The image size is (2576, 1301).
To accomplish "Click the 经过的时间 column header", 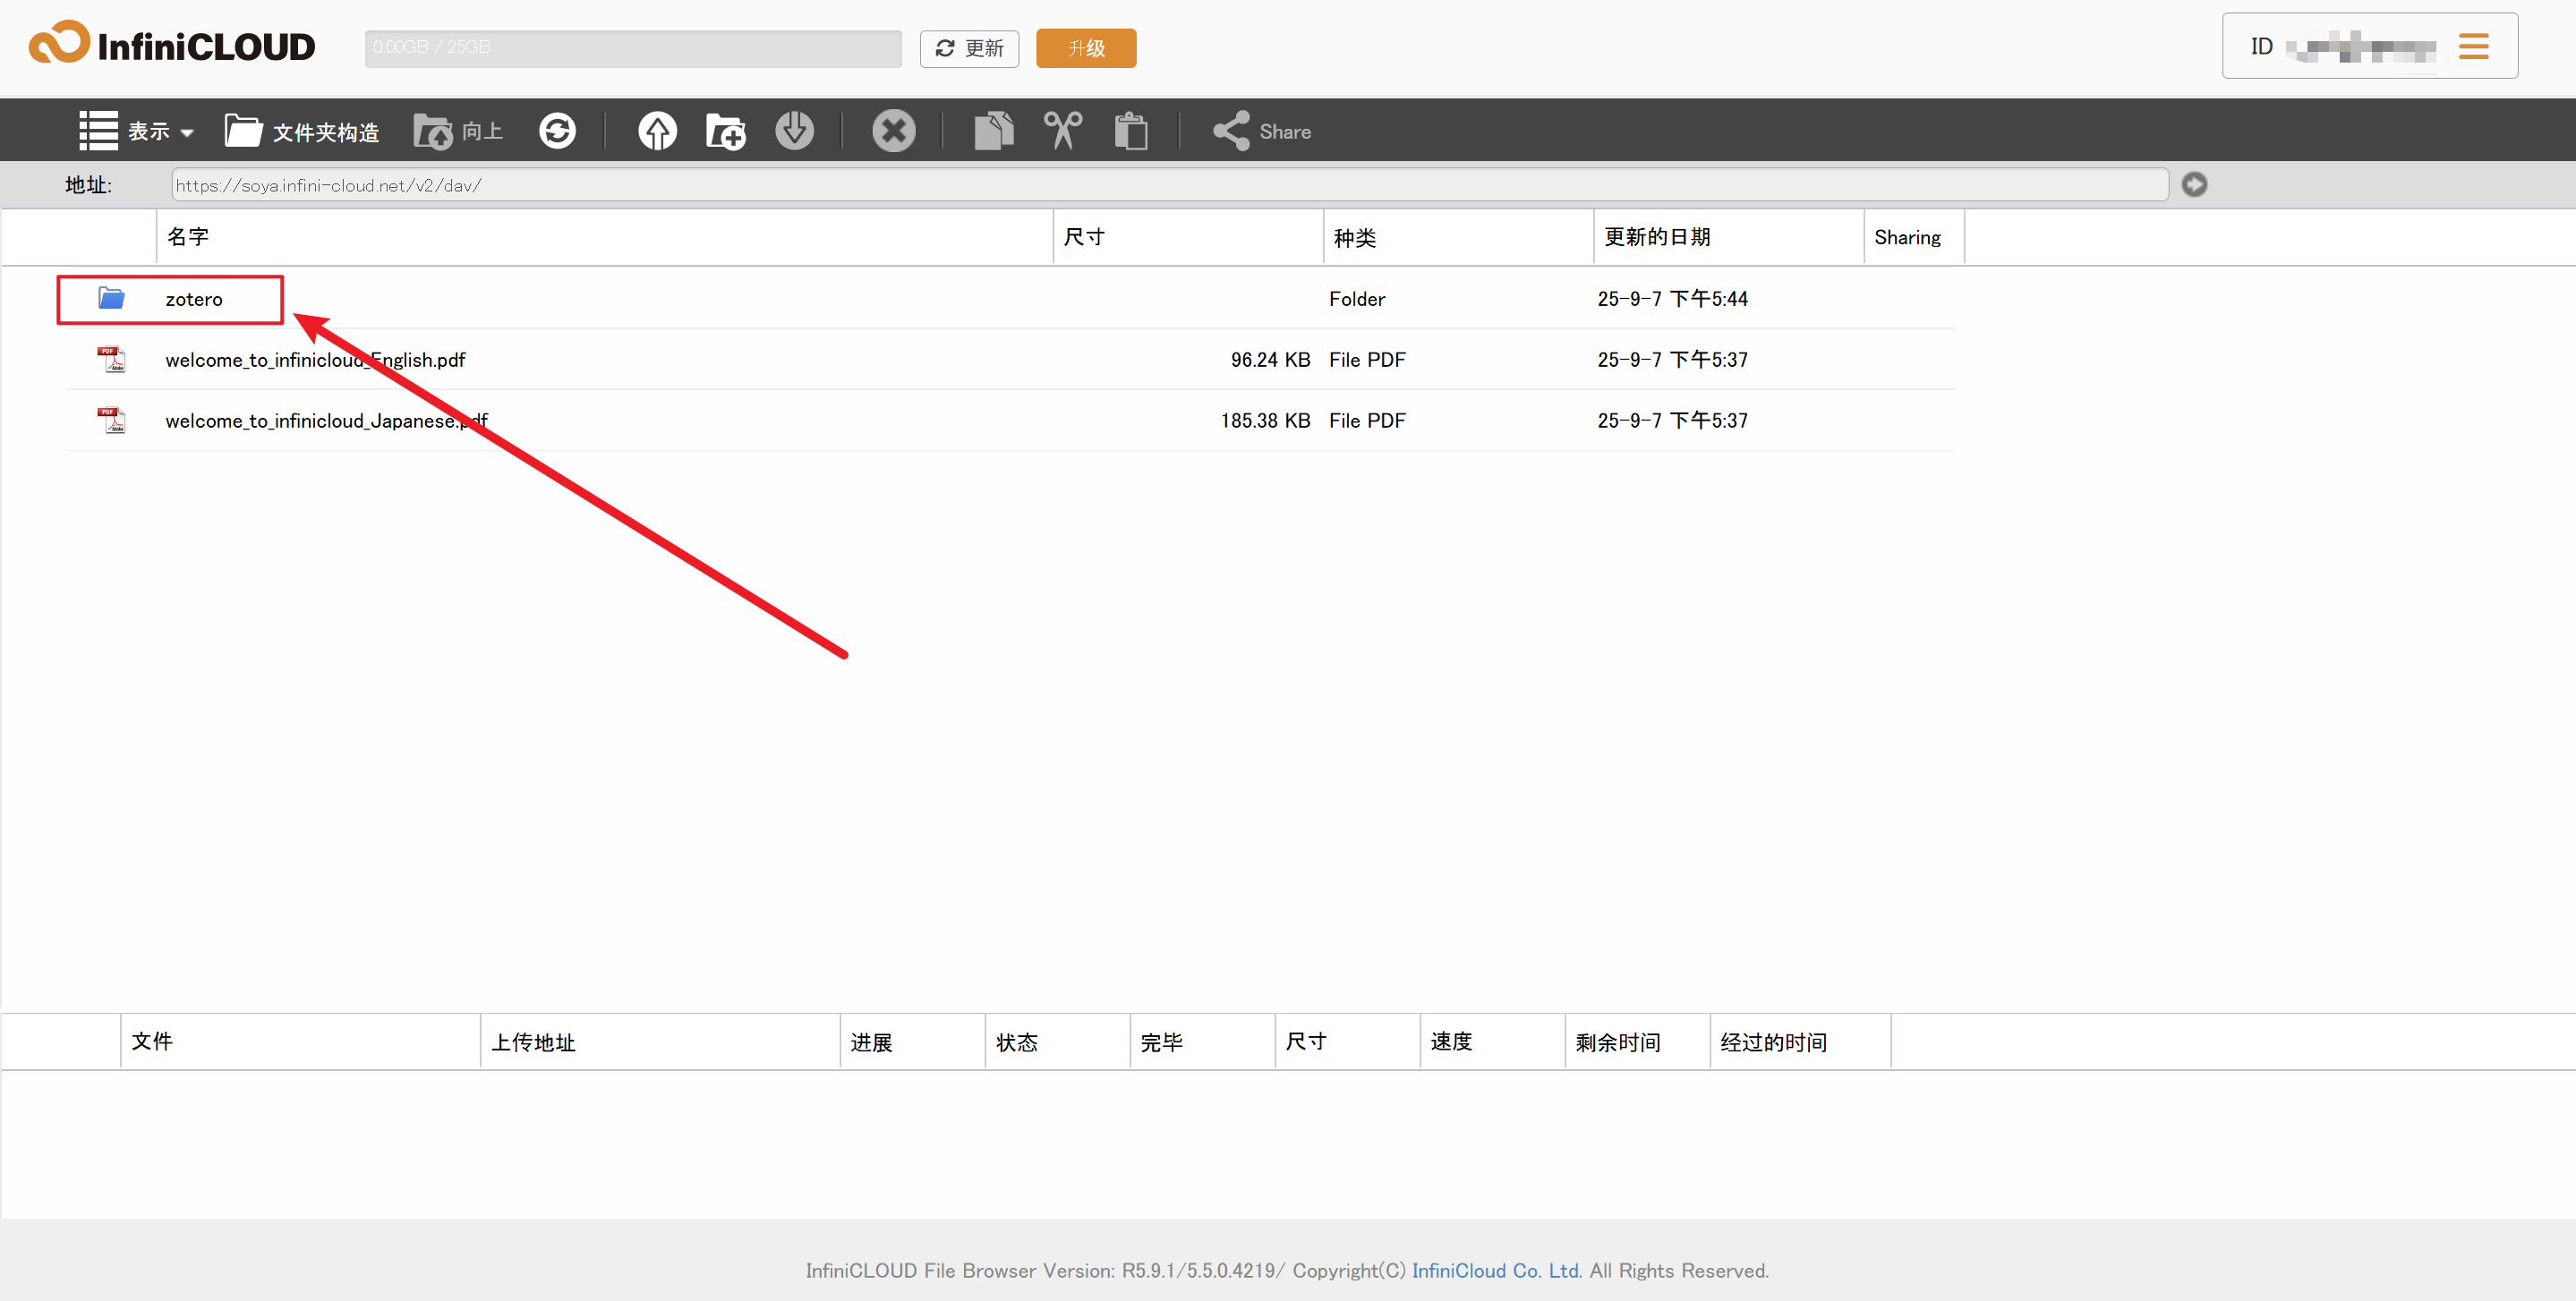I will (1800, 1041).
